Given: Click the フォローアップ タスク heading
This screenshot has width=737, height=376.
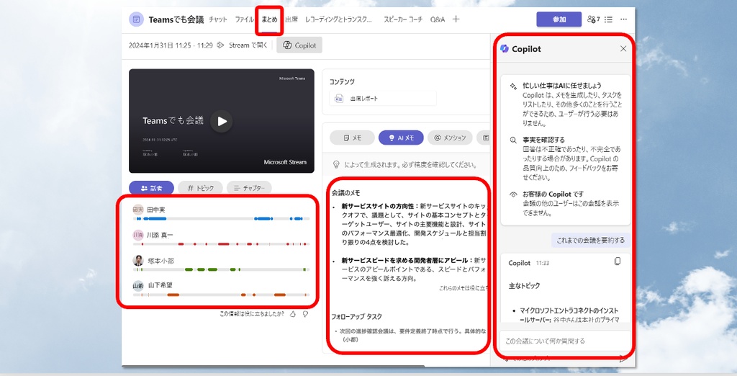Looking at the screenshot, I should pyautogui.click(x=357, y=317).
